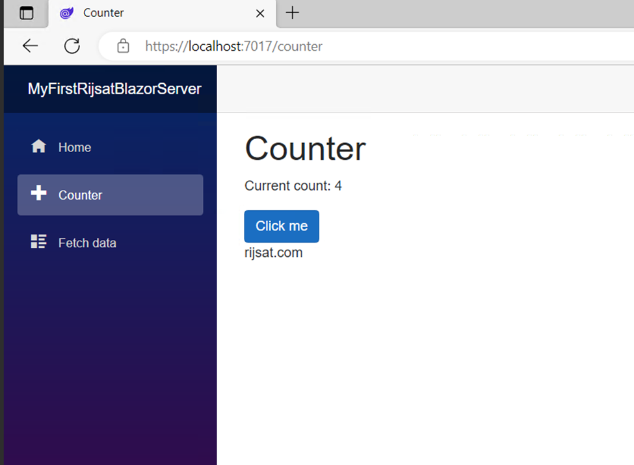The width and height of the screenshot is (634, 465).
Task: Select the Counter sidebar nav text
Action: [81, 195]
